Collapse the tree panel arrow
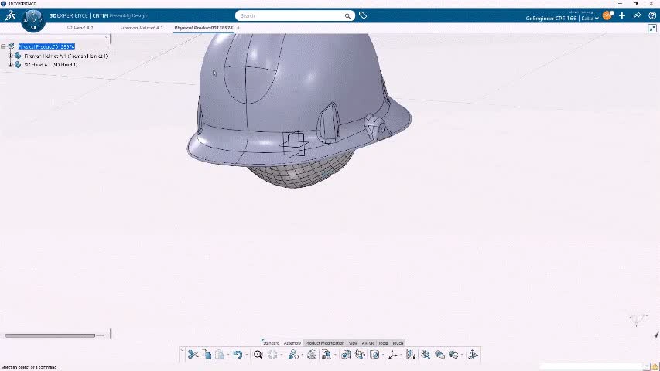The height and width of the screenshot is (371, 660). coord(106,37)
